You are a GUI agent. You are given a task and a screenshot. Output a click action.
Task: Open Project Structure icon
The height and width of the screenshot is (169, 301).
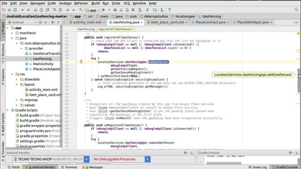pos(155,10)
